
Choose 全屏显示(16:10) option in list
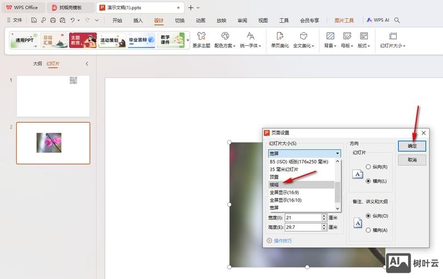(301, 200)
